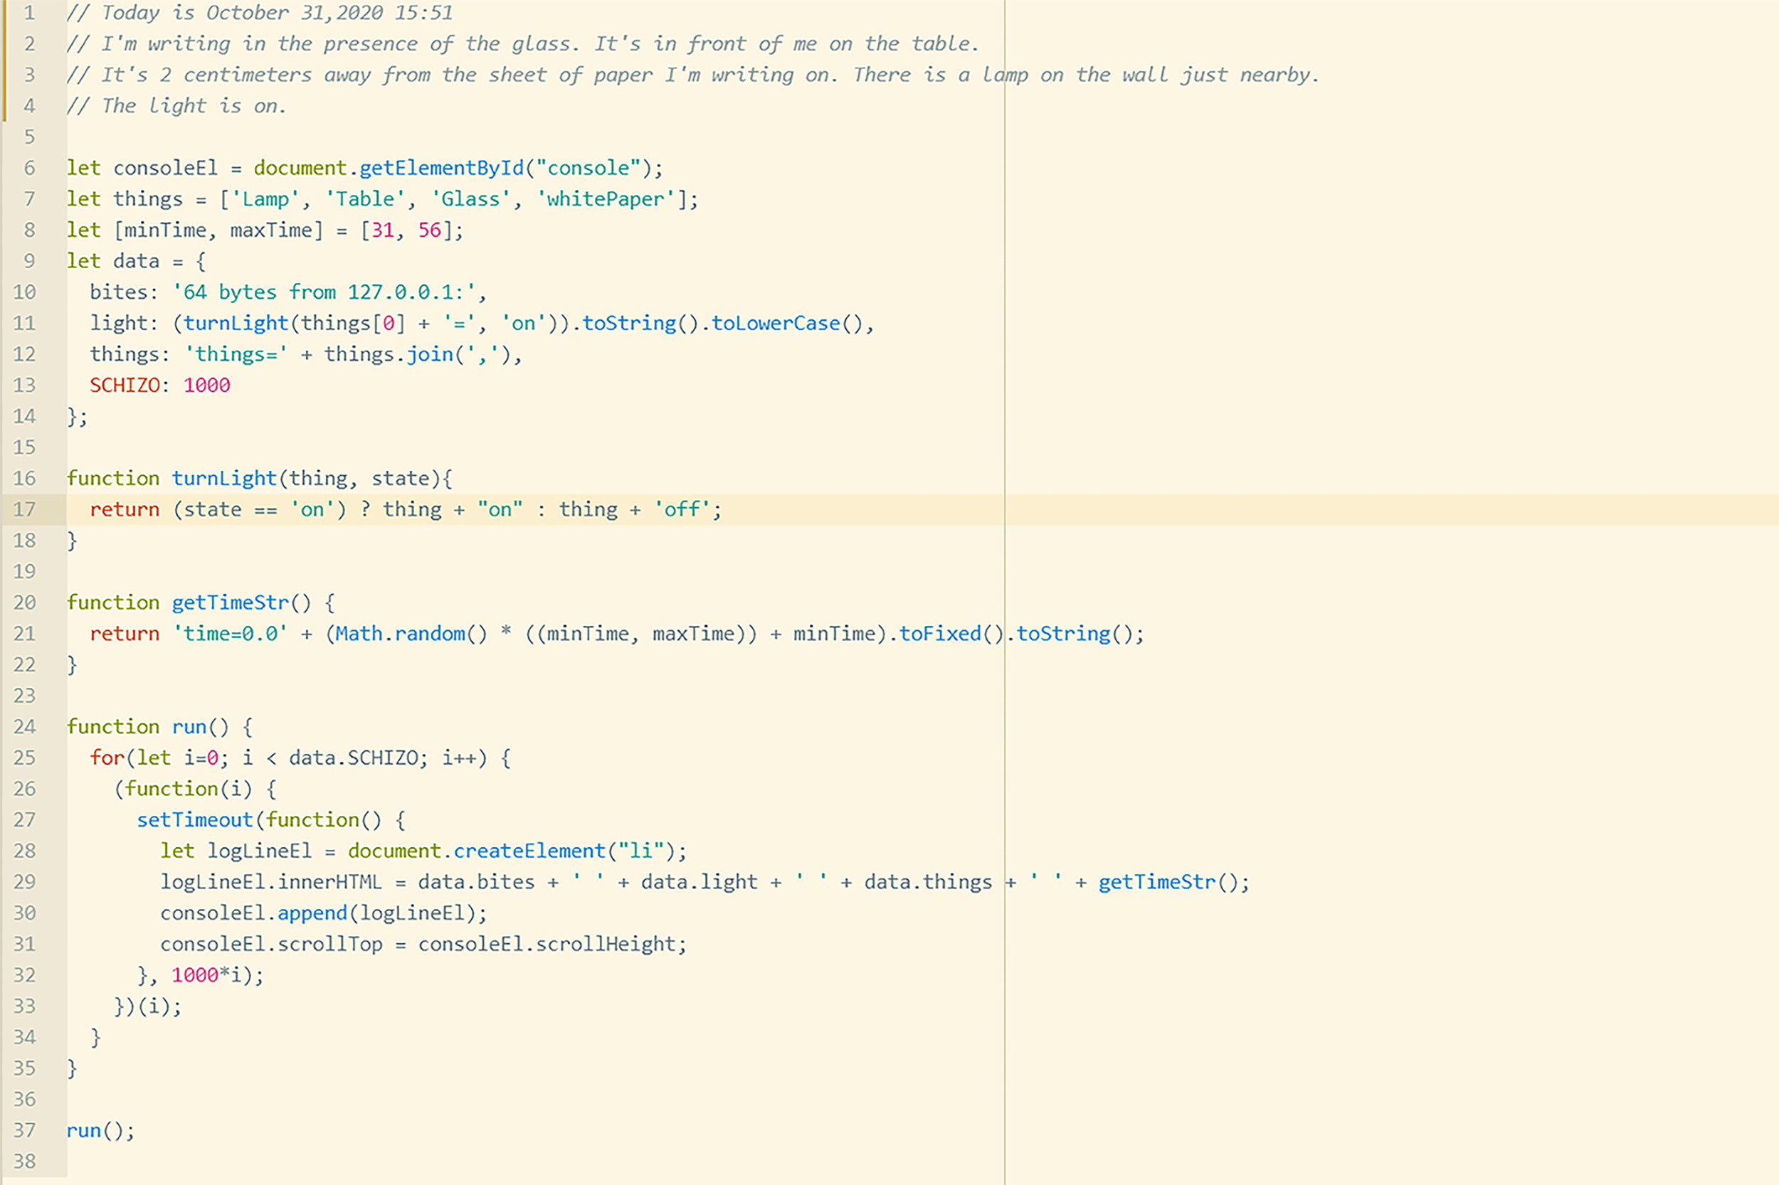Click line number 38 in the gutter
Screen dimensions: 1779x1185
click(24, 1161)
